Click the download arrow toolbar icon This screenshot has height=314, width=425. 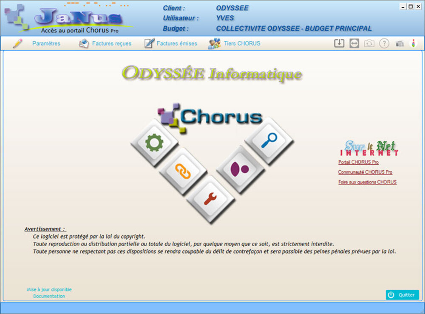click(x=339, y=43)
